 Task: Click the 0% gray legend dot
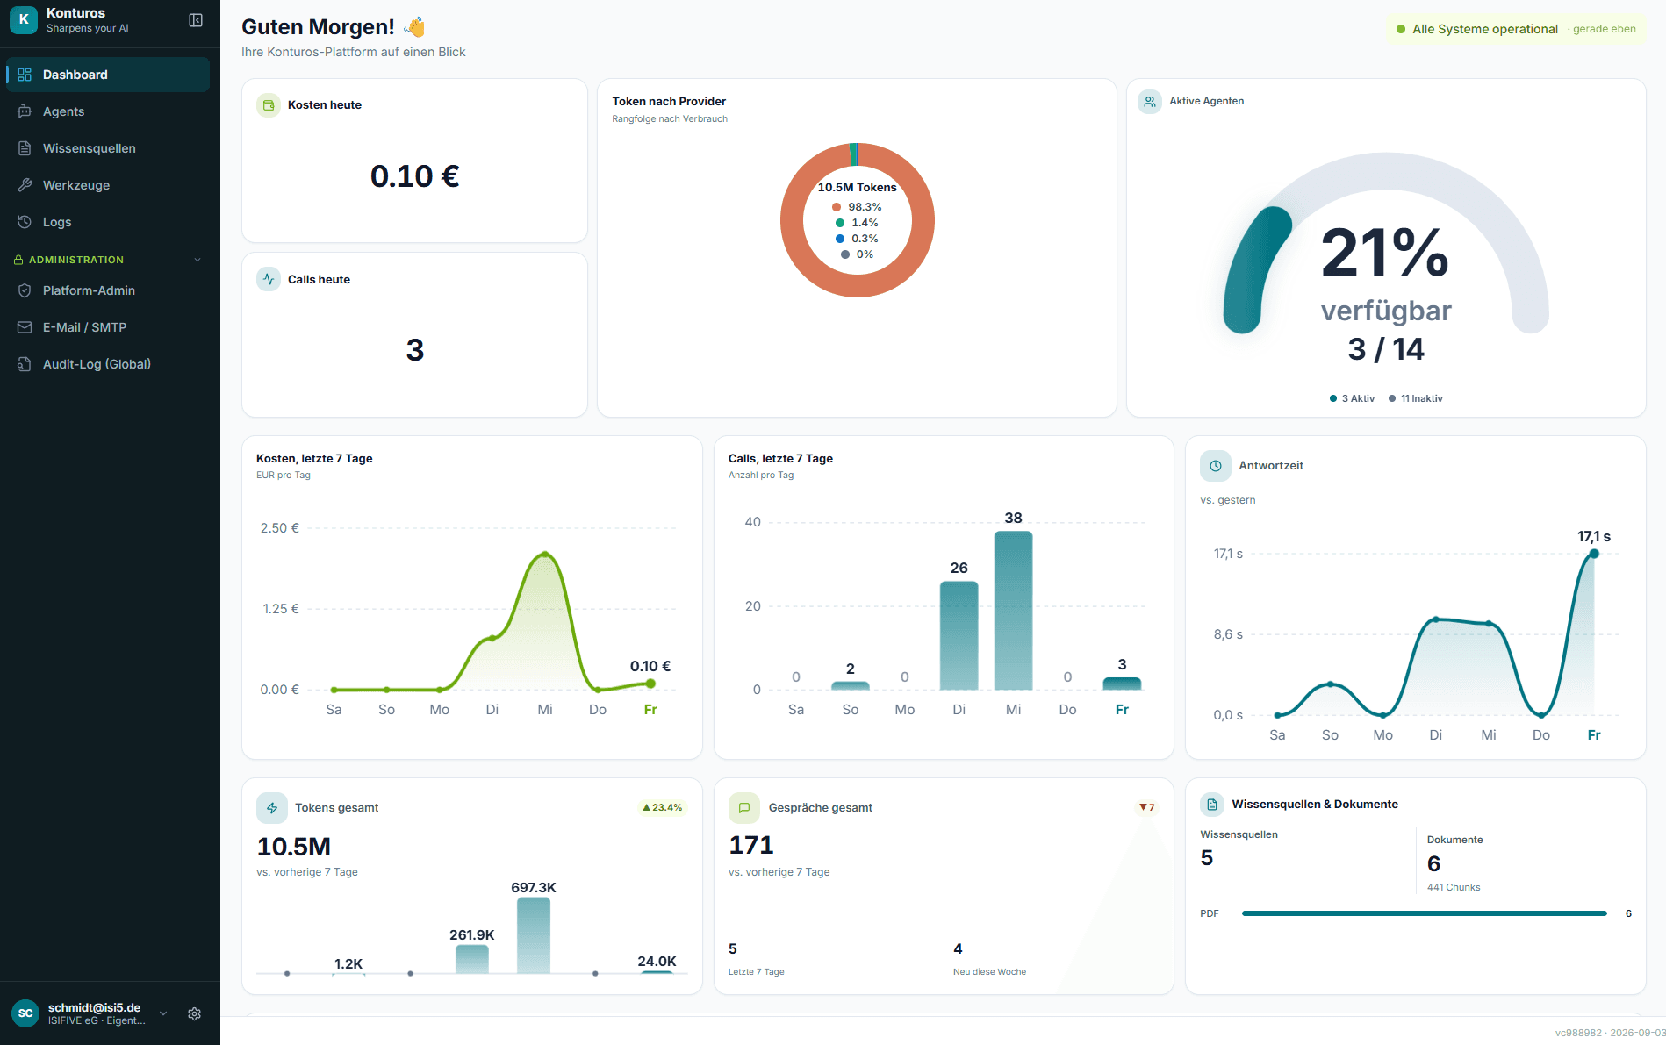tap(845, 254)
